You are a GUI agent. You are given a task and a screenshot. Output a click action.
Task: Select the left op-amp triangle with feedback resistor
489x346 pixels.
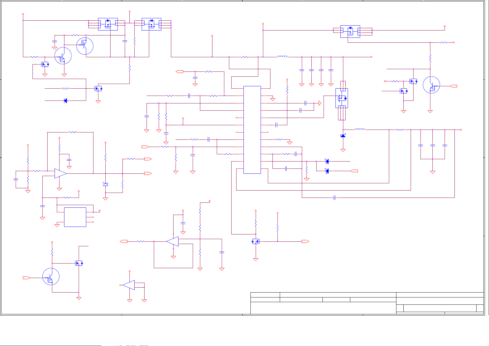(60, 173)
